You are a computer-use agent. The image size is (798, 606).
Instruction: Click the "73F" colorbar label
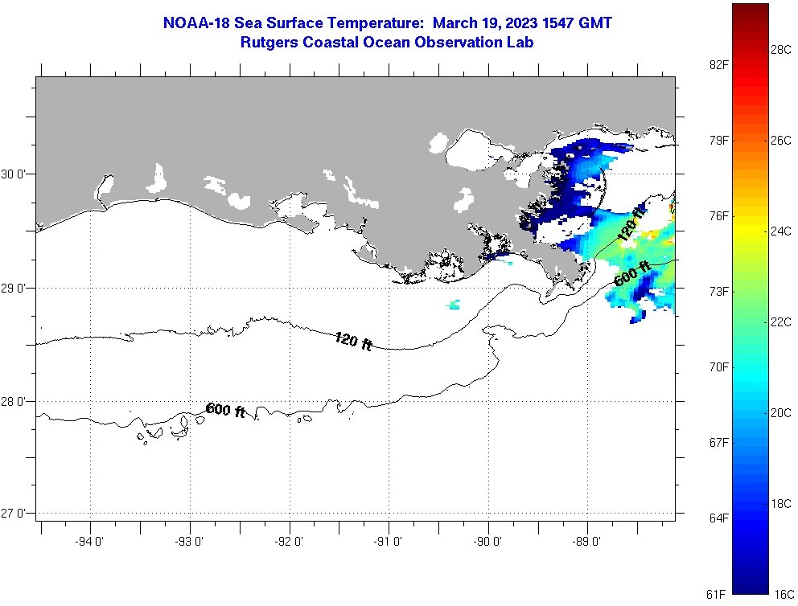pos(718,291)
